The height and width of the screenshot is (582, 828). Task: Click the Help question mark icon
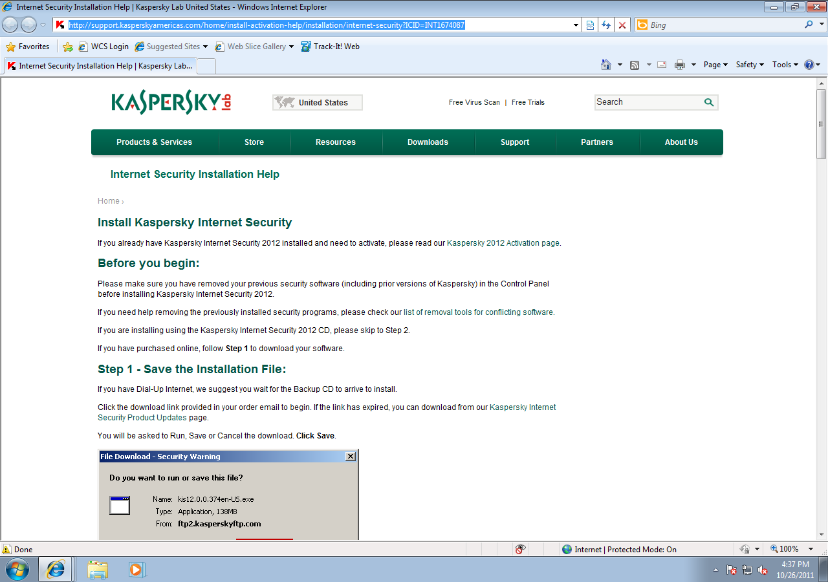809,65
